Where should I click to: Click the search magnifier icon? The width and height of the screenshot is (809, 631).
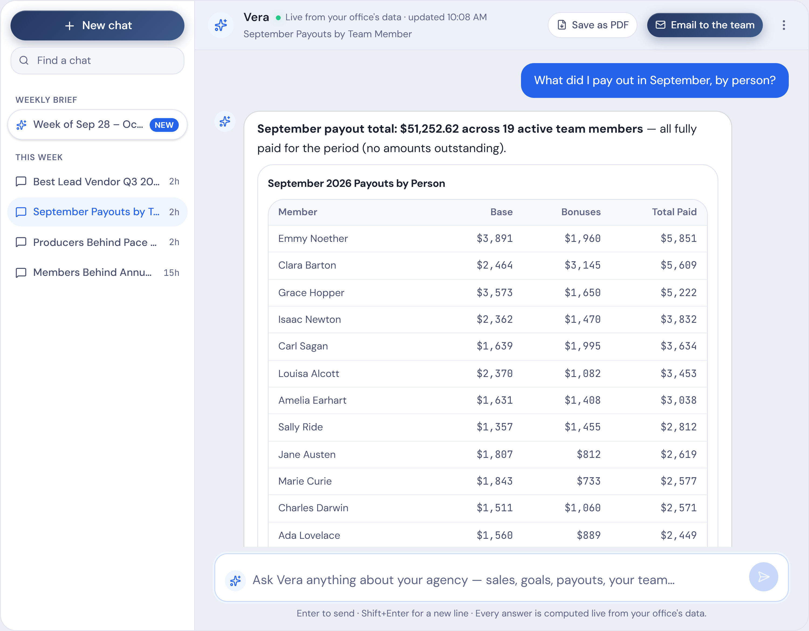tap(24, 60)
